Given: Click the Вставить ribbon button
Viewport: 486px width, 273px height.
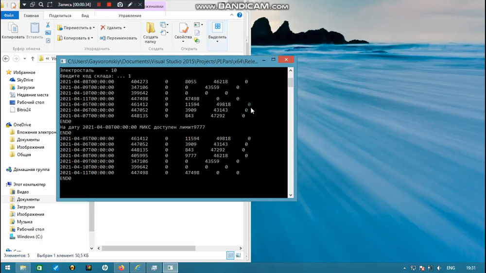Looking at the screenshot, I should tap(35, 31).
